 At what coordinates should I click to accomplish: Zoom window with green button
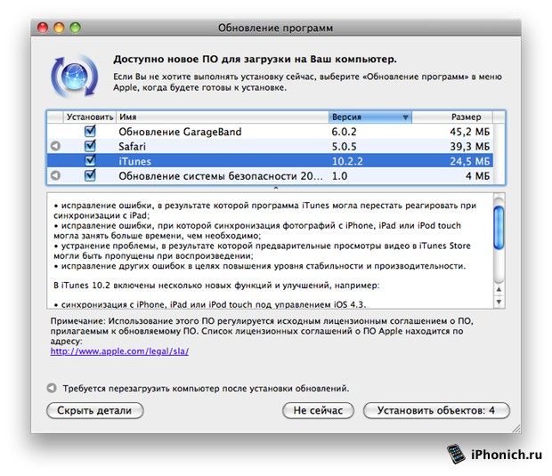point(76,28)
